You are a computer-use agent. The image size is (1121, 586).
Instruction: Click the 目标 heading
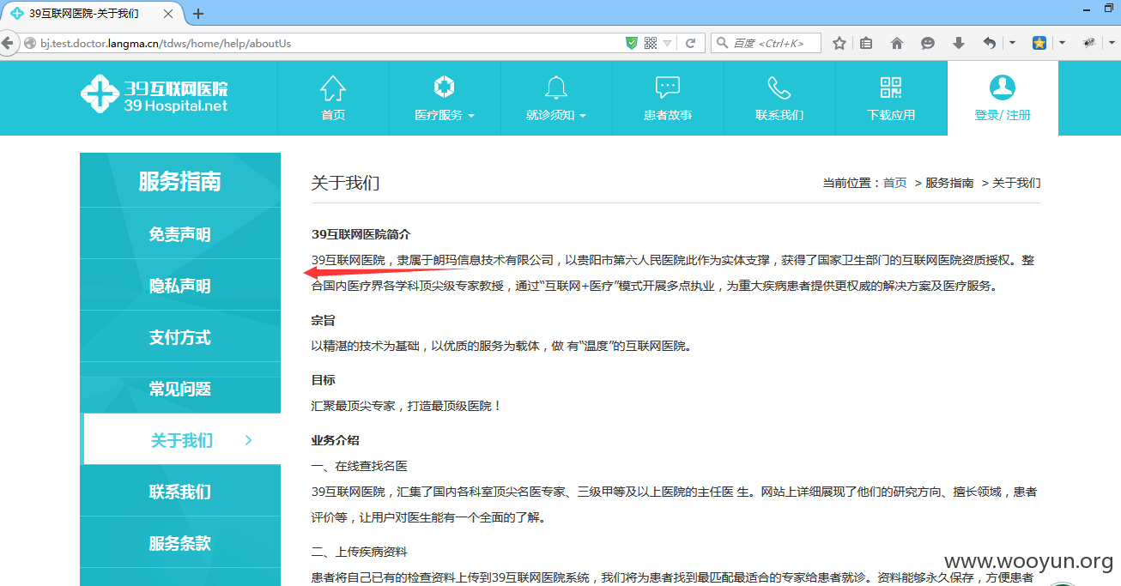click(324, 379)
